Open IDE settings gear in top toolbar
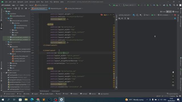The height and width of the screenshot is (102, 182). pos(177,5)
